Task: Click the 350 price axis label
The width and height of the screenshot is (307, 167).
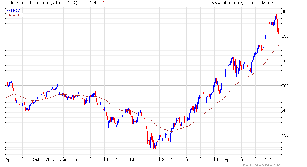Action: tap(285, 36)
